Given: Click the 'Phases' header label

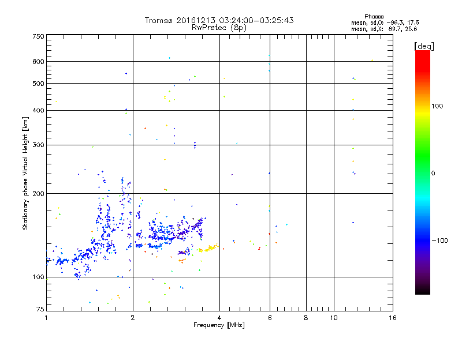Looking at the screenshot, I should (x=374, y=17).
